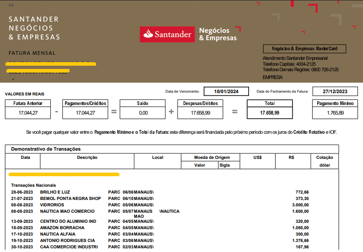
Task: Click the amount 300,00
Action: click(x=302, y=234)
